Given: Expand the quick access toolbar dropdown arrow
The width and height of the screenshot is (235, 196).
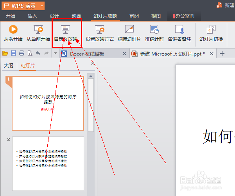Looking at the screenshot, I should (55, 53).
